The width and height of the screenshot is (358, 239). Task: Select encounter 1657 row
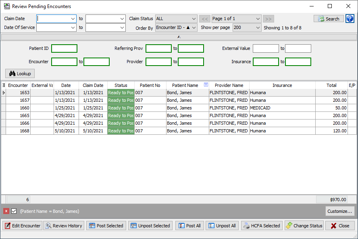tap(179, 100)
